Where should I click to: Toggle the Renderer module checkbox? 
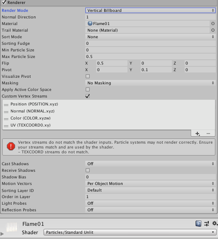tap(4, 2)
